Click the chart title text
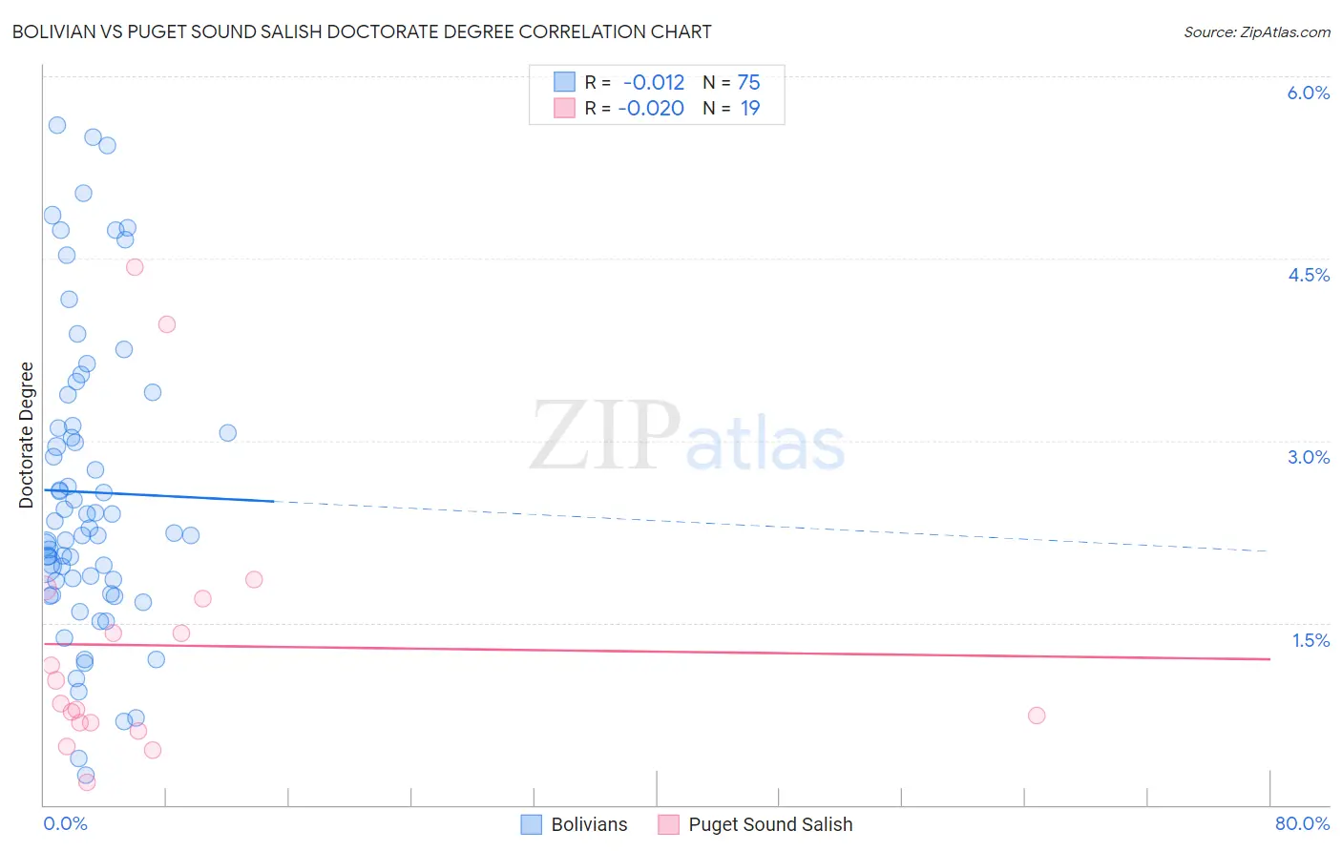Image resolution: width=1342 pixels, height=851 pixels. 362,31
